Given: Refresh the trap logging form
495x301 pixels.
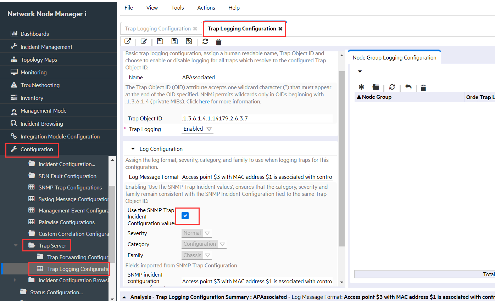Looking at the screenshot, I should click(205, 41).
